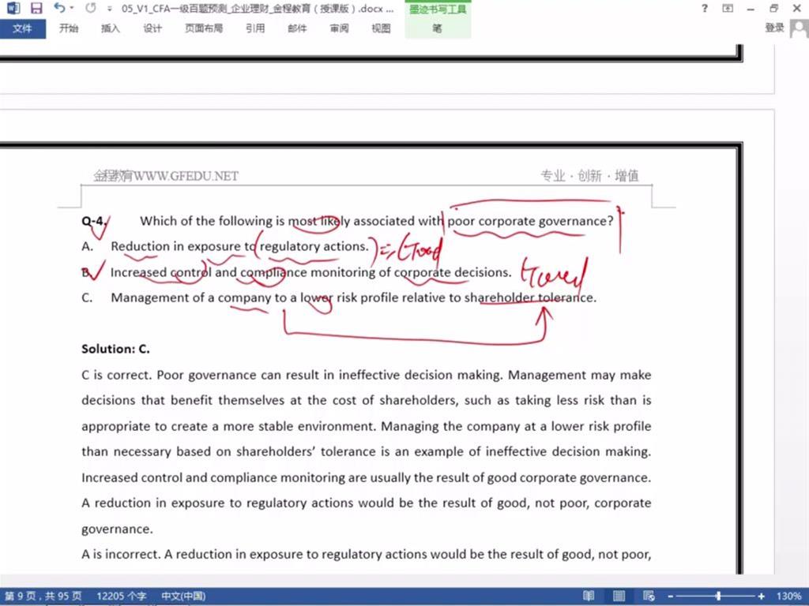Image resolution: width=809 pixels, height=606 pixels.
Task: Click the redo/repeat icon
Action: [91, 8]
